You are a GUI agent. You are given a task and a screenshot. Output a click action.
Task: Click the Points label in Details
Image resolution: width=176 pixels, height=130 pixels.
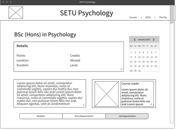click(x=21, y=55)
